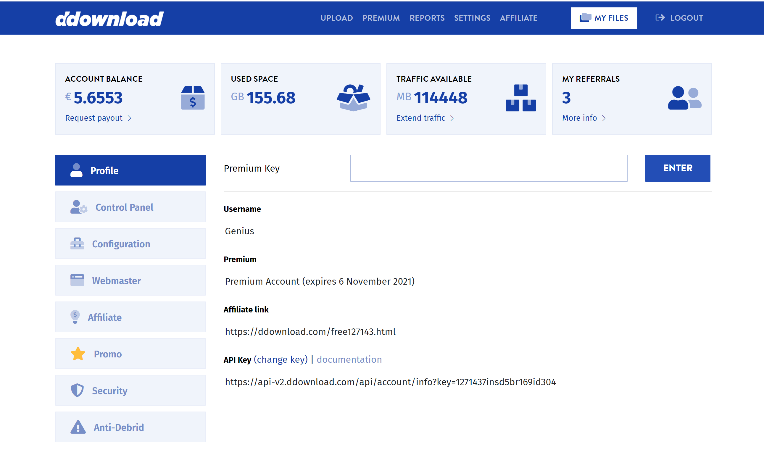Click the ddownload logo

[109, 19]
